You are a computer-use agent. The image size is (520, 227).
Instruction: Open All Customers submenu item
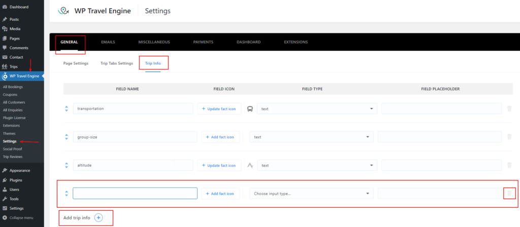(14, 102)
